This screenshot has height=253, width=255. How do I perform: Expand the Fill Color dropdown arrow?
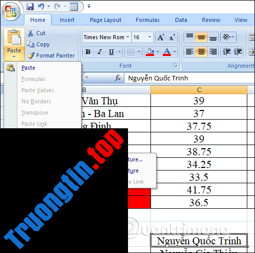(x=158, y=52)
